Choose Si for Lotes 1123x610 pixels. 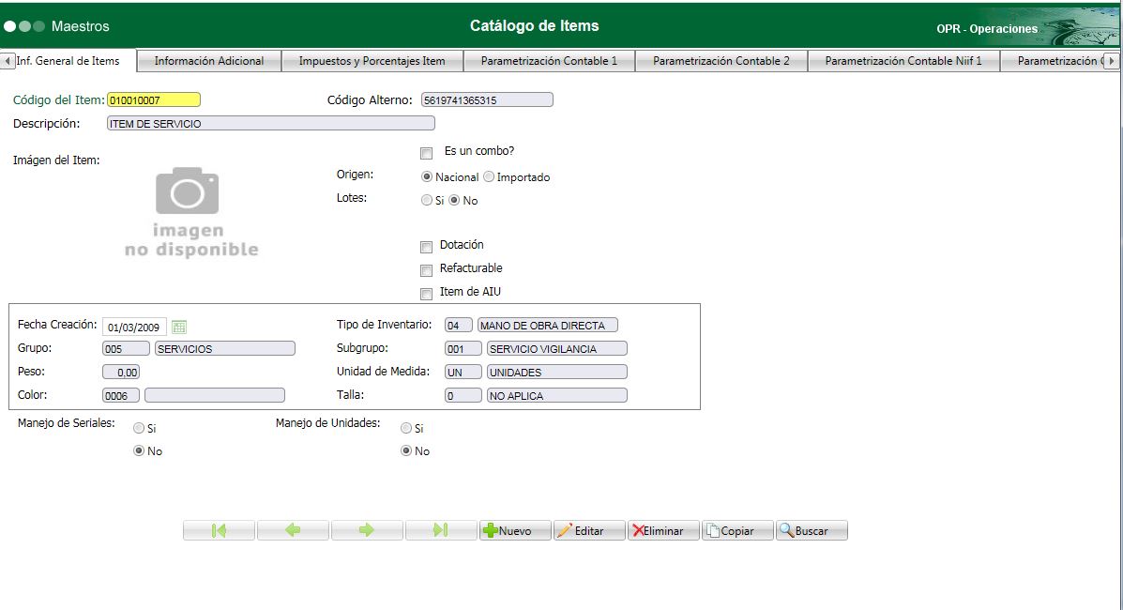[427, 201]
